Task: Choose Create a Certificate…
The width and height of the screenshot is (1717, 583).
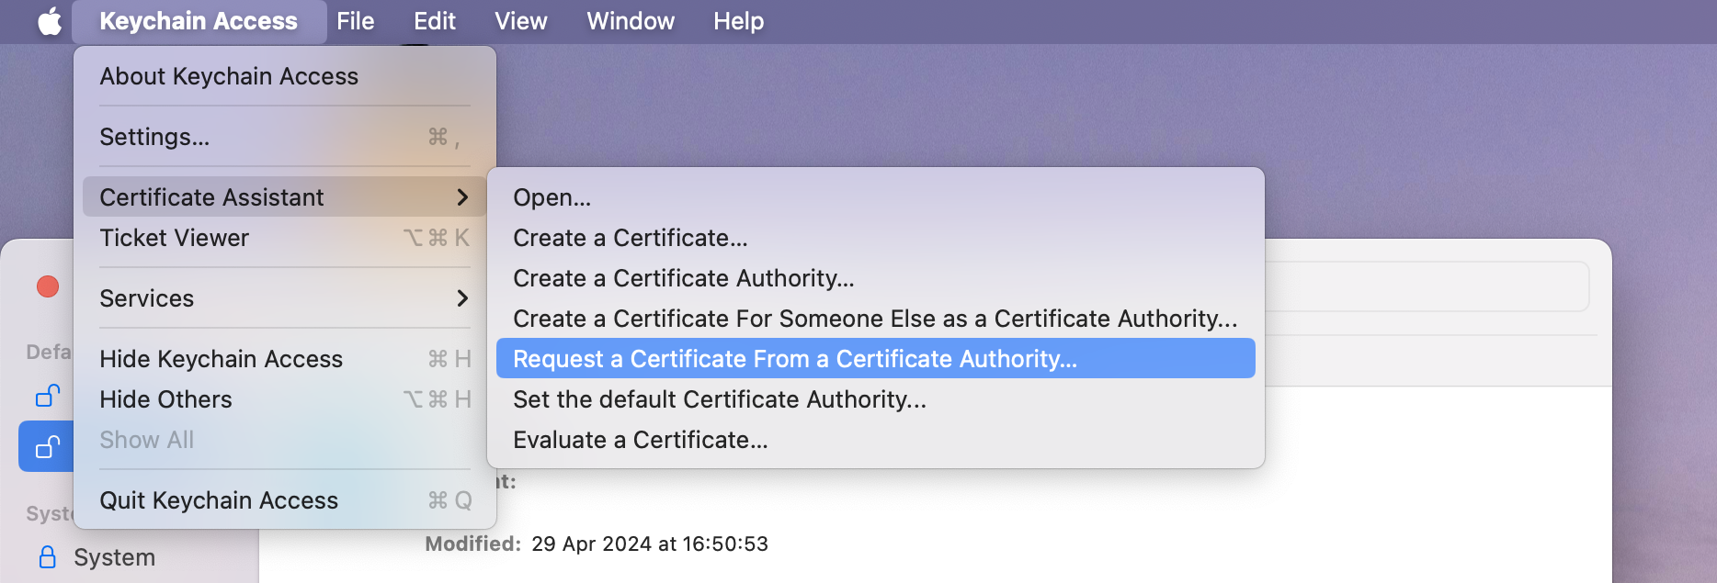Action: pos(876,238)
